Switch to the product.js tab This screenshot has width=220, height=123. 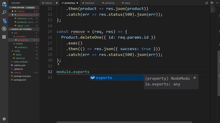(110, 3)
